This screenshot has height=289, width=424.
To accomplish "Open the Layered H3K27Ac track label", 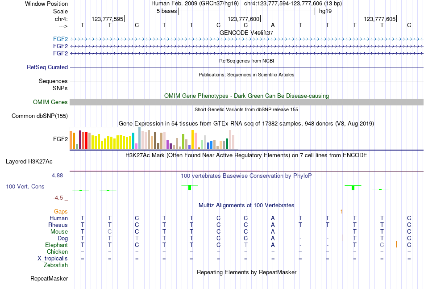I will (29, 162).
